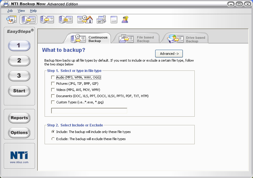253x178 pixels.
Task: Select the Include radio button
Action: (x=53, y=132)
